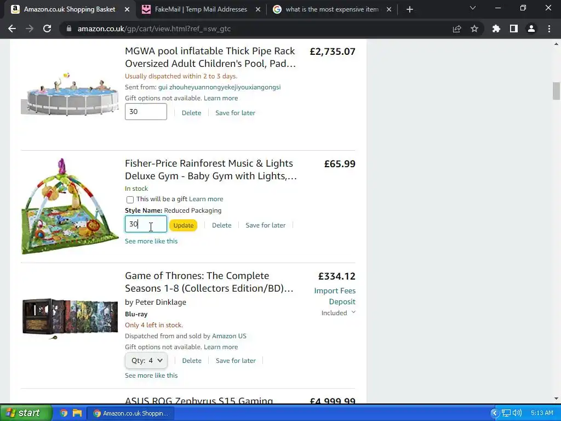Reload the Amazon basket page

tap(47, 29)
